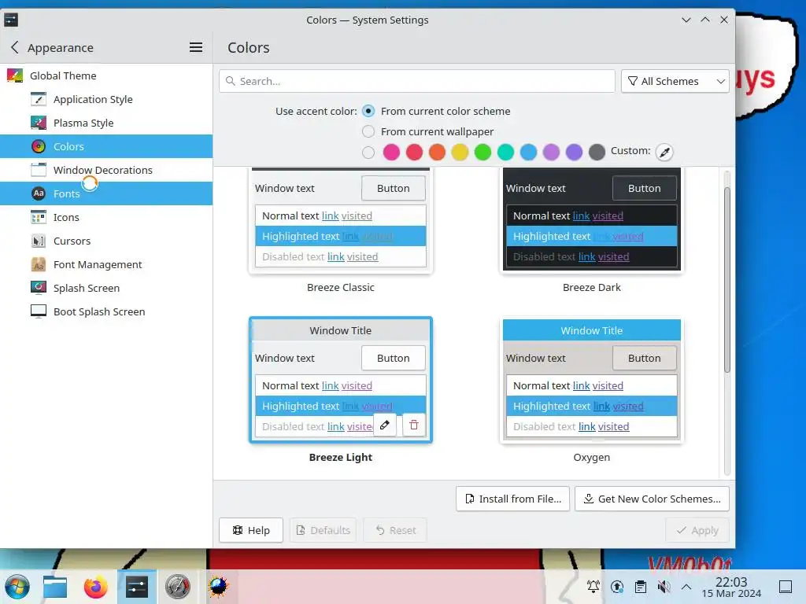The image size is (806, 604).
Task: Open the Cursors settings page
Action: pyautogui.click(x=106, y=241)
